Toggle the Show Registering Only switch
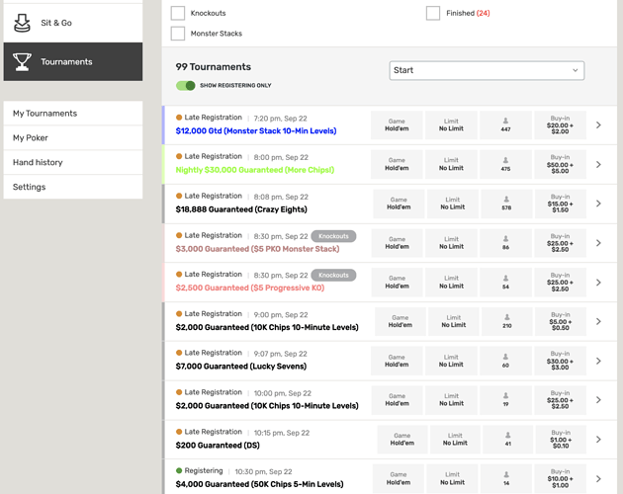The height and width of the screenshot is (494, 623). click(186, 86)
